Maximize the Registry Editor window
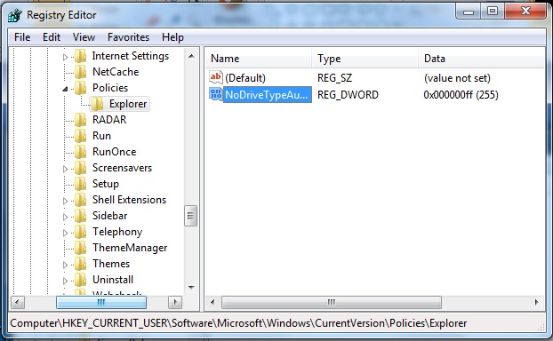 (493, 12)
